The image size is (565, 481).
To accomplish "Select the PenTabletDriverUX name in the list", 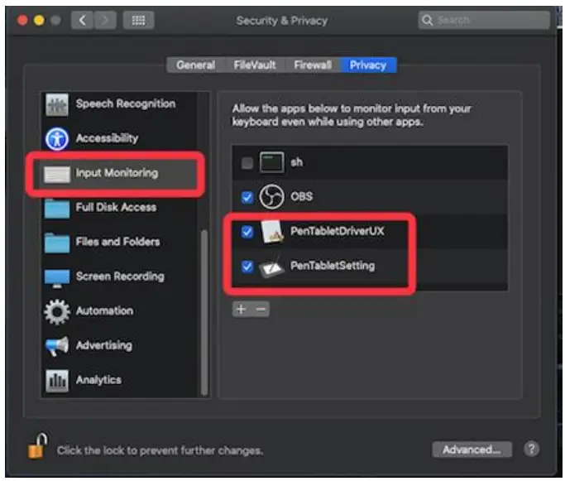I will click(x=338, y=231).
